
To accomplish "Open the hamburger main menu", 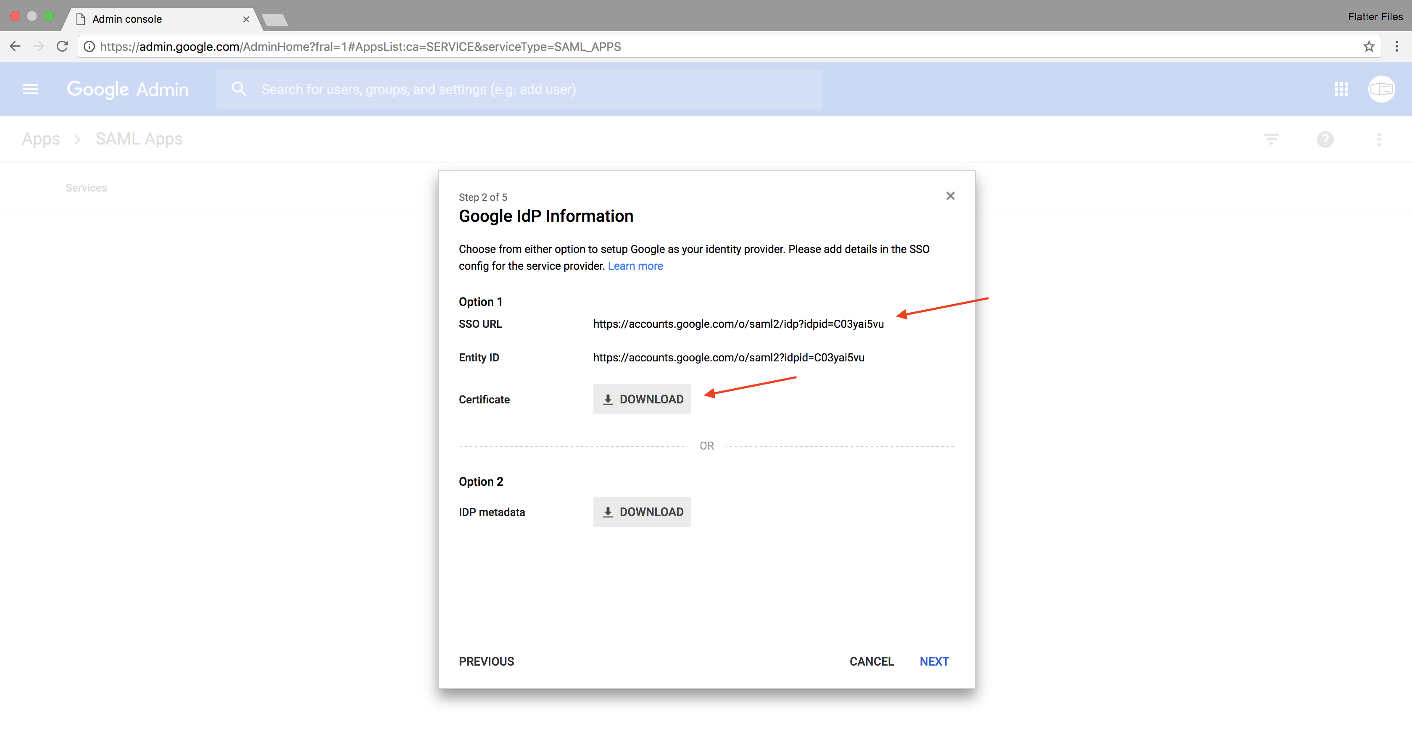I will [x=30, y=89].
